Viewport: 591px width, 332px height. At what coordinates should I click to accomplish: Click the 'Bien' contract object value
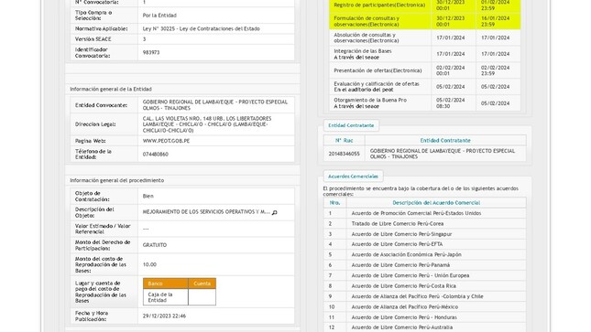pyautogui.click(x=148, y=196)
